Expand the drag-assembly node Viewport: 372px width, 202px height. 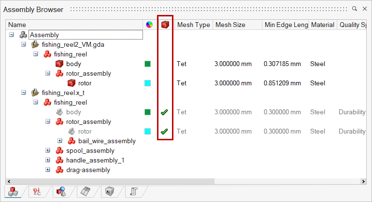48,170
